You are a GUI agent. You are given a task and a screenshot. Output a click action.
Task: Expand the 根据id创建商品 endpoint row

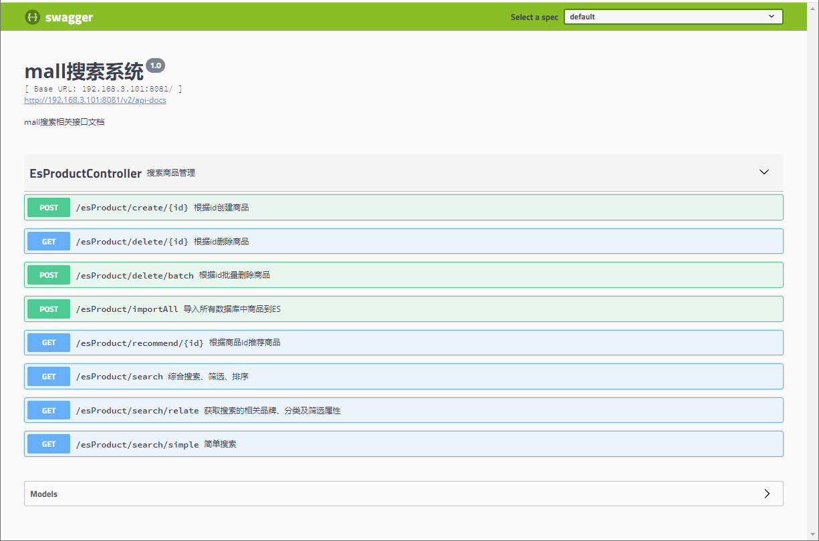[401, 207]
